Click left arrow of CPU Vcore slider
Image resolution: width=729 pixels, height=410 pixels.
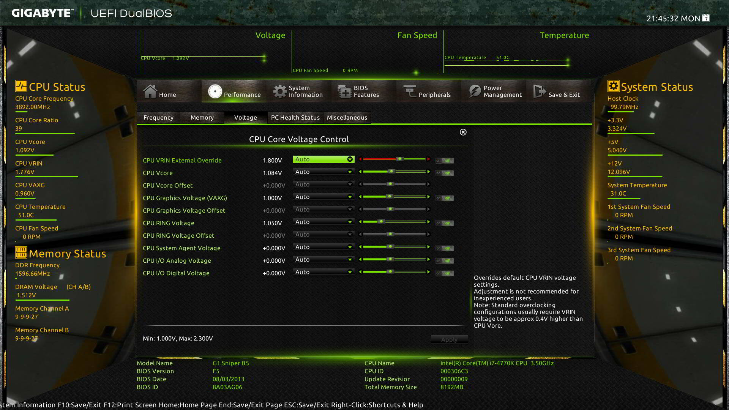[360, 172]
